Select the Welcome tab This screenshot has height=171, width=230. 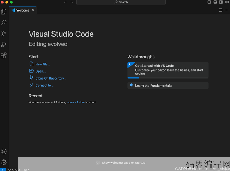pos(23,10)
